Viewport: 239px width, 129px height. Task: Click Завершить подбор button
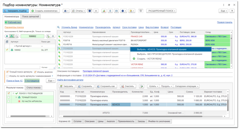(16, 11)
